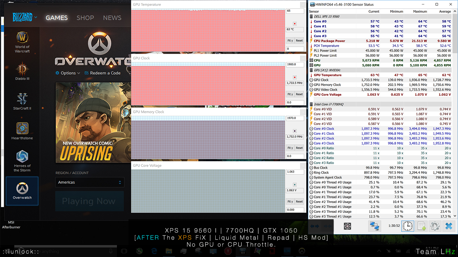458x257 pixels.
Task: Switch to the GAMES tab
Action: [x=57, y=18]
